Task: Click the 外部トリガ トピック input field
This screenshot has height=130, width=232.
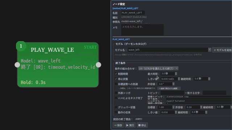Action: point(172,93)
